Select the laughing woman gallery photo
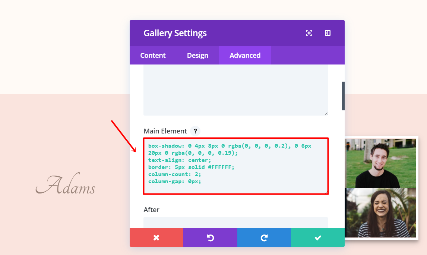 click(x=380, y=213)
